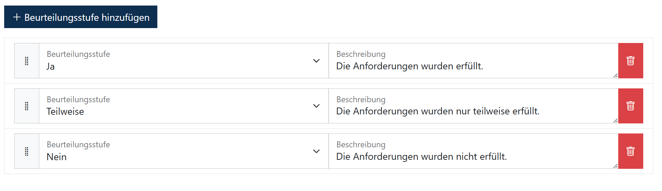Focus description 'nicht erfüllt' field

pos(473,151)
